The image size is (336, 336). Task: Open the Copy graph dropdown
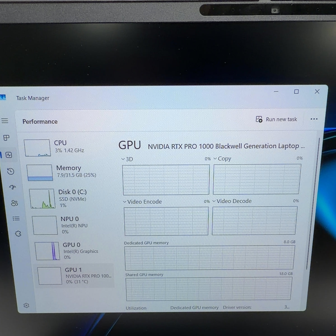(x=222, y=159)
